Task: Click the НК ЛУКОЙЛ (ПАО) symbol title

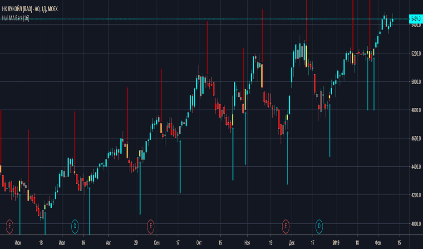Action: pyautogui.click(x=30, y=9)
